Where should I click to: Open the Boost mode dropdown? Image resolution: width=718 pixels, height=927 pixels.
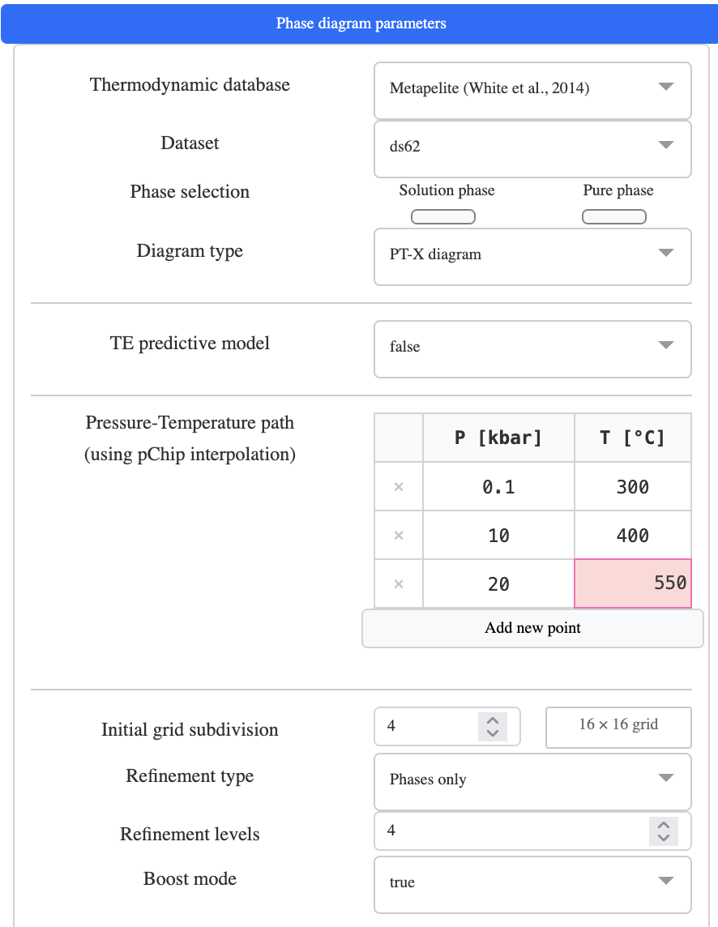[x=532, y=884]
